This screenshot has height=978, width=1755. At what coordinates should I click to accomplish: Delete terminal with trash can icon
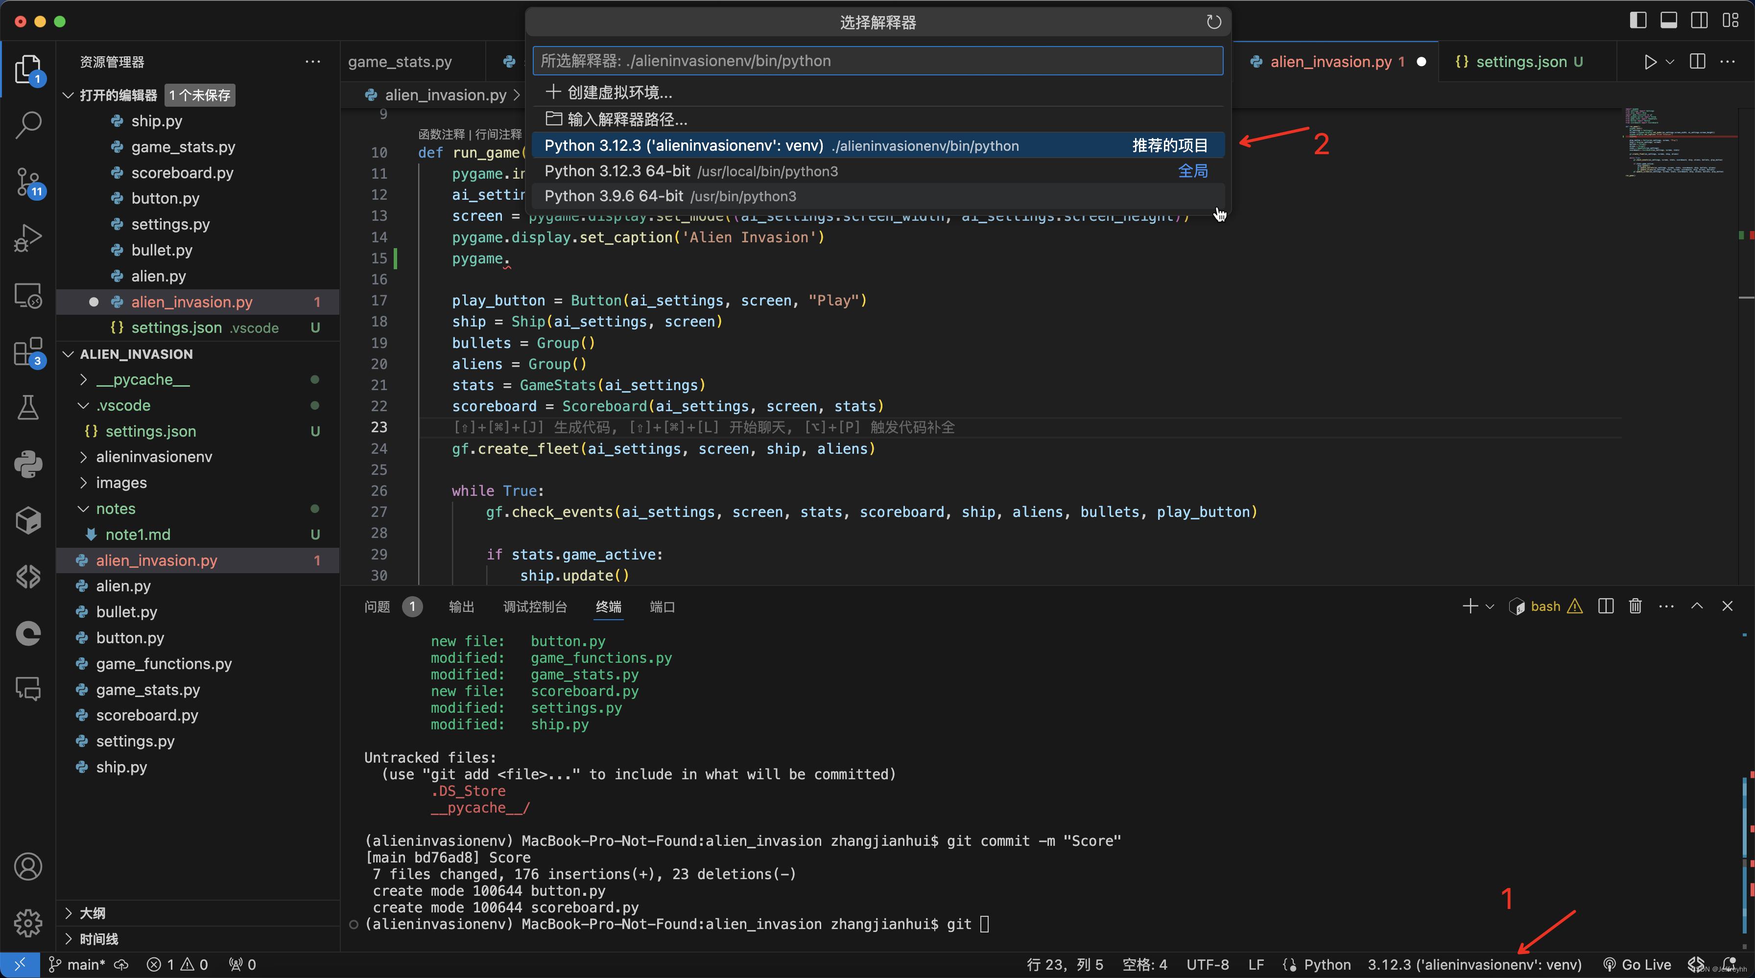1635,606
